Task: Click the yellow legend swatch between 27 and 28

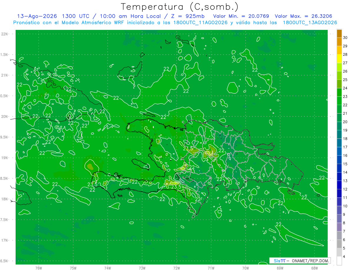Action: (x=339, y=59)
